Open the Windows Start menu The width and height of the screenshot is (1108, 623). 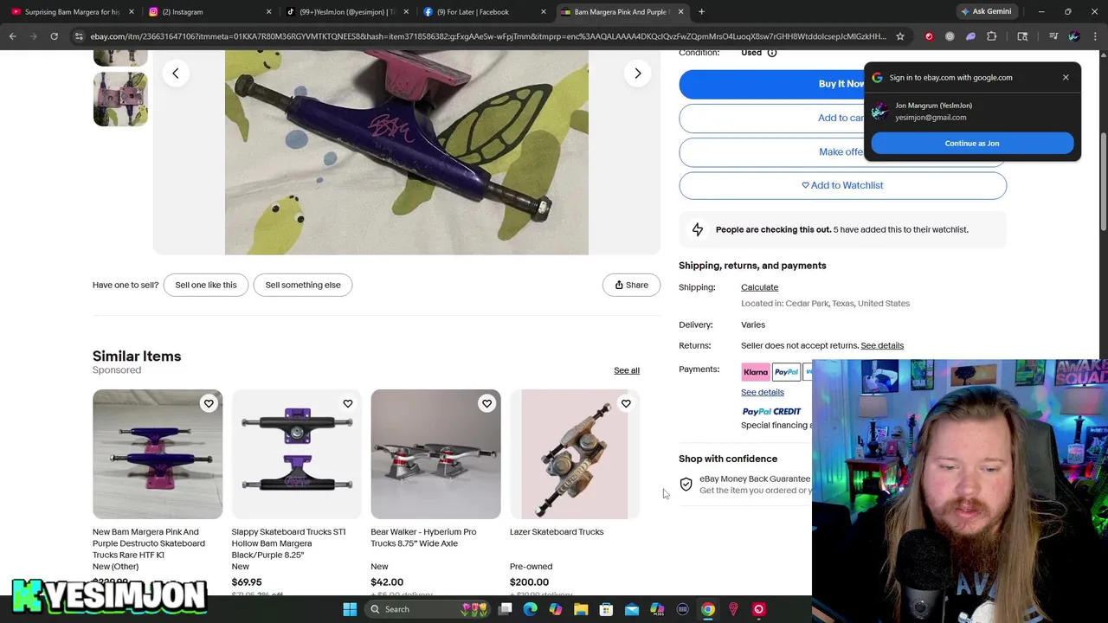coord(350,609)
